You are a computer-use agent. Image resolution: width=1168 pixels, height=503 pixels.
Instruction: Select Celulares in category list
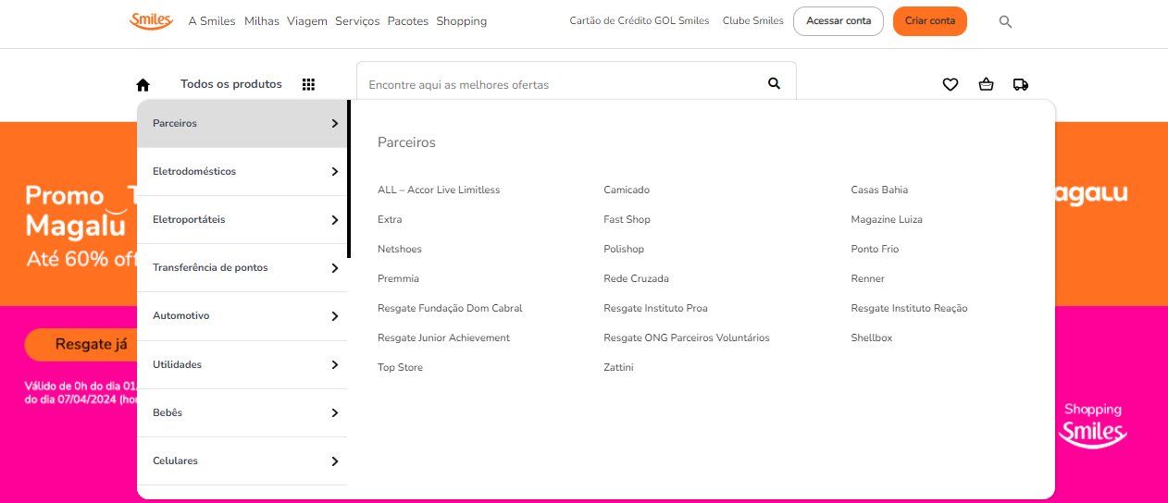(x=242, y=461)
